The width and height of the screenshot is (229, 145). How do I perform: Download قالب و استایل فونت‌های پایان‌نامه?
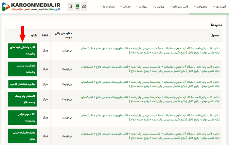click(22, 51)
